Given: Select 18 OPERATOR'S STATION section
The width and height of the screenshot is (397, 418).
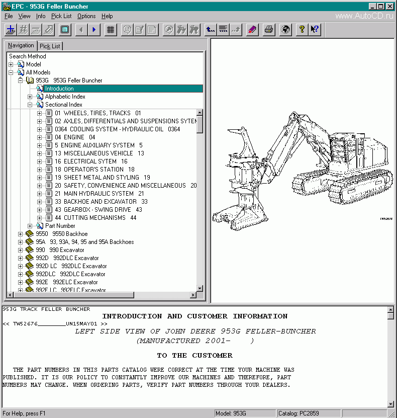Looking at the screenshot, I should pos(94,170).
